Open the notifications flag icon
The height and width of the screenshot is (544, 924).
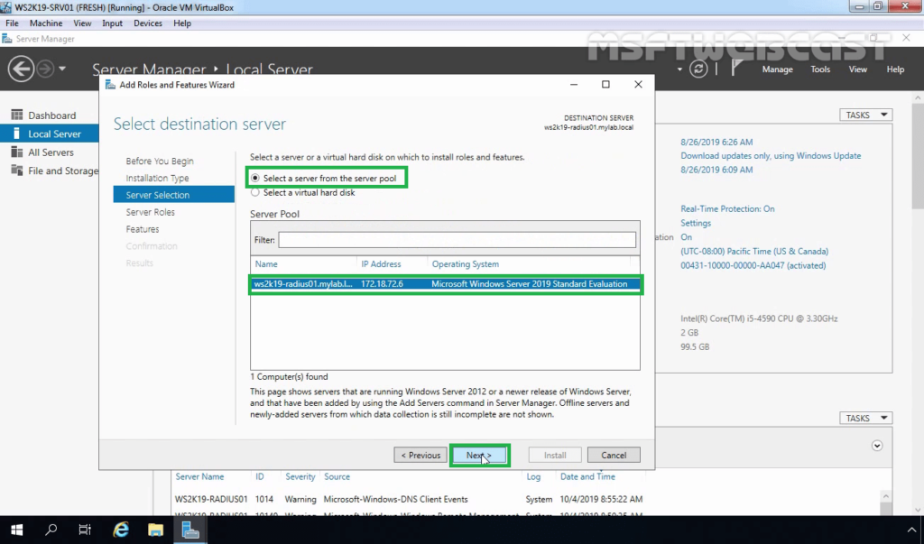[736, 69]
